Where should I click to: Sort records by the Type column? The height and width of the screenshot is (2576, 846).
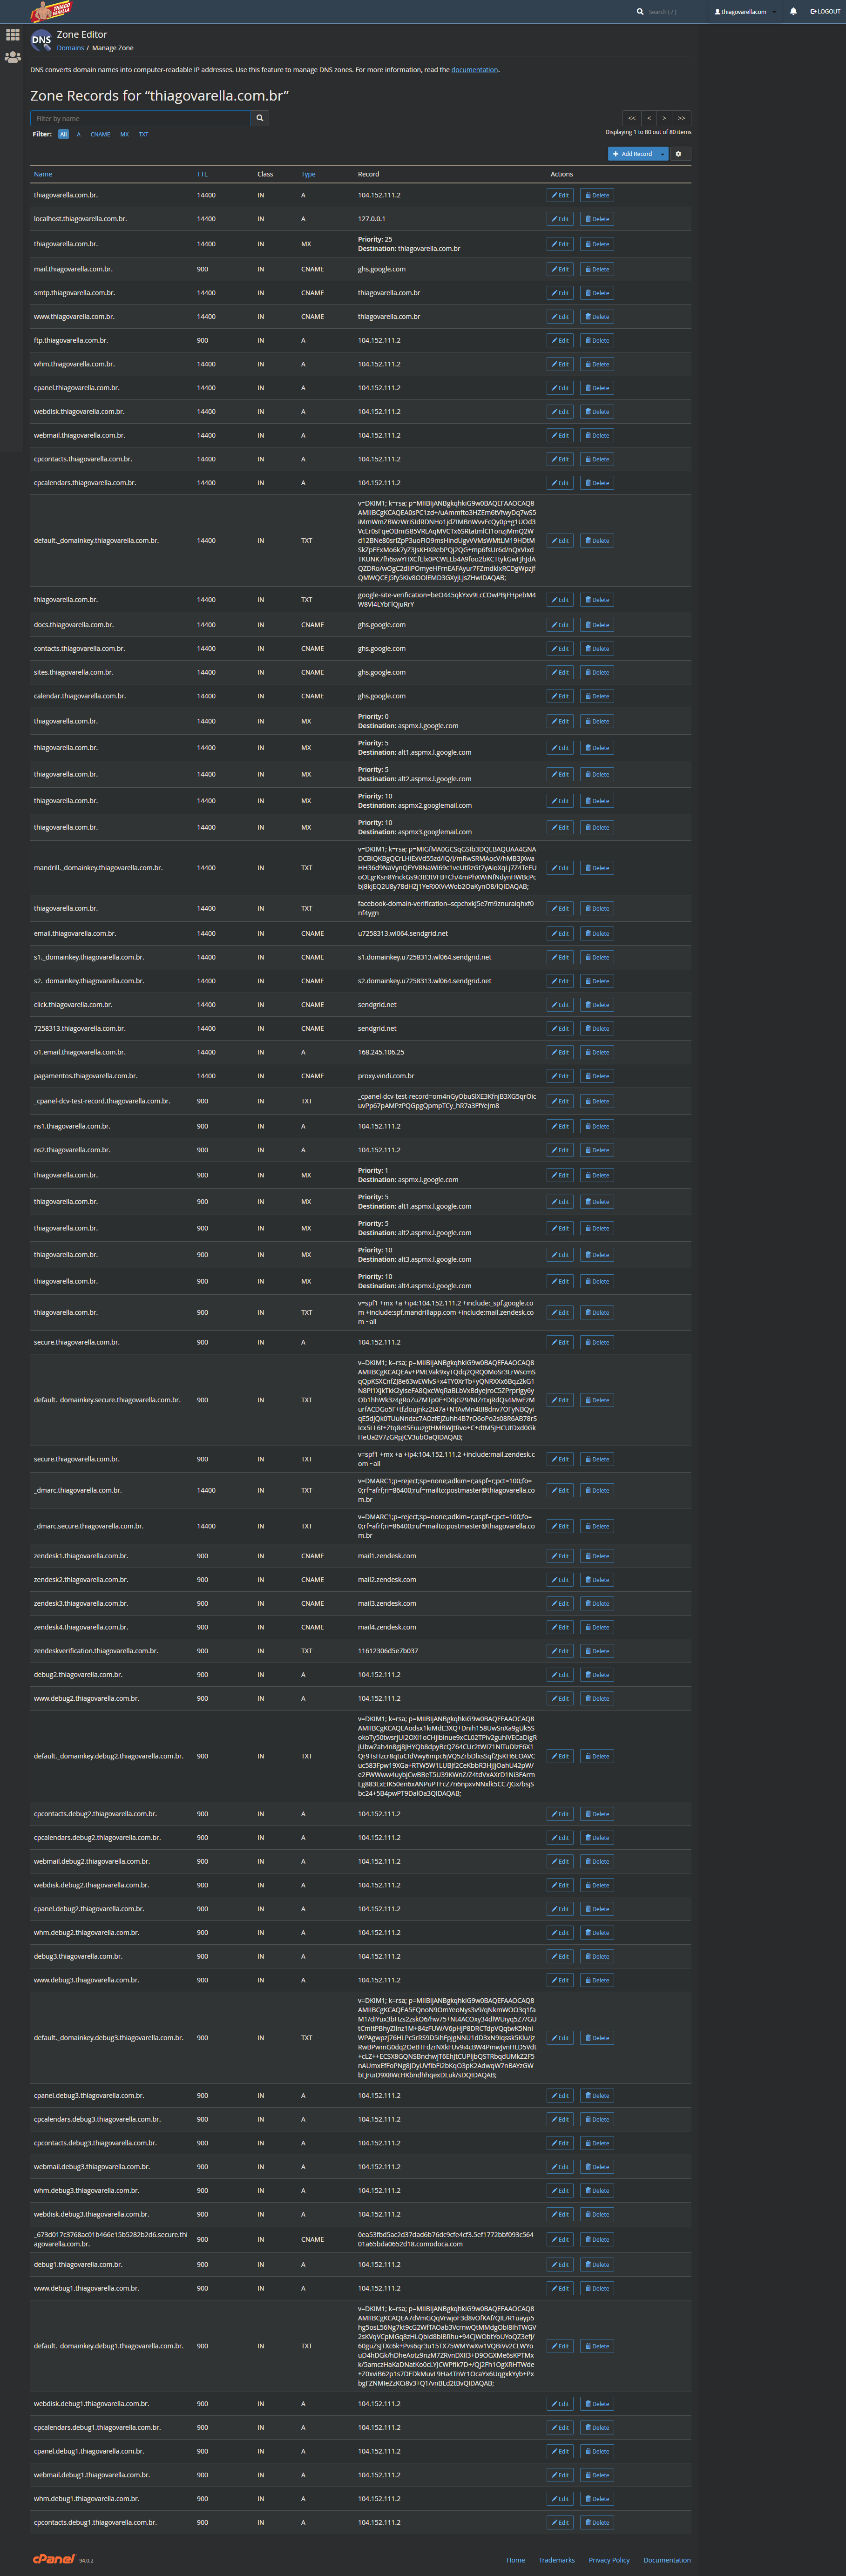[x=308, y=174]
